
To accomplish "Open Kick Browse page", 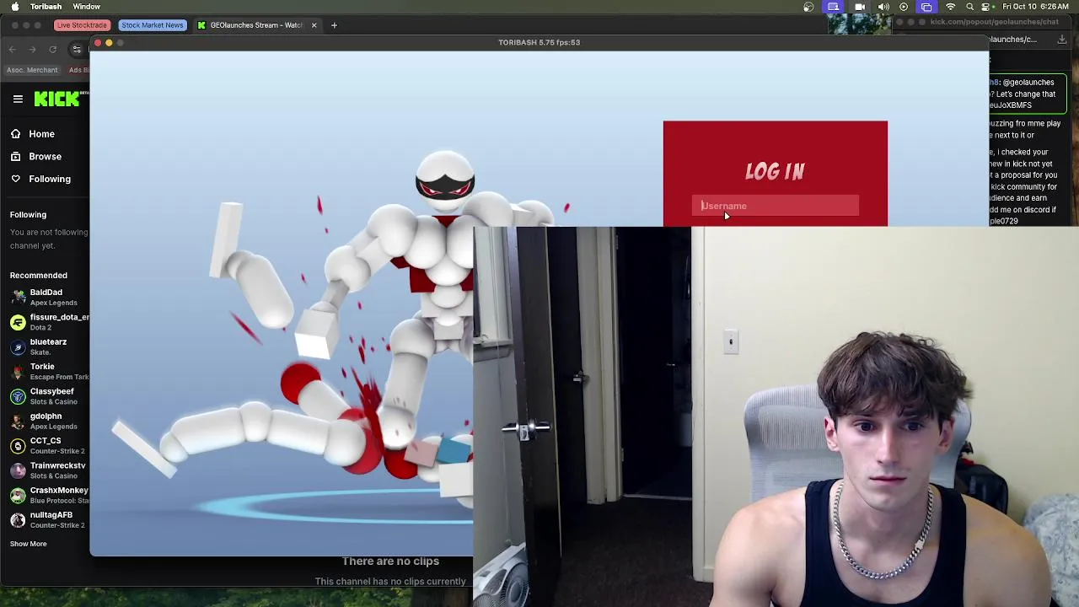I will coord(45,156).
